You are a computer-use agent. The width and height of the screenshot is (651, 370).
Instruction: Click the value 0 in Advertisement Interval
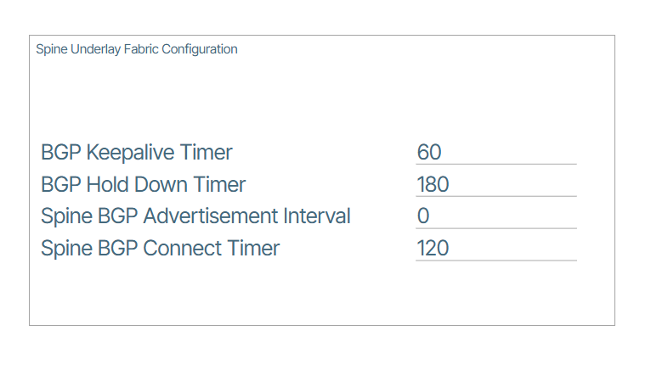click(x=423, y=216)
